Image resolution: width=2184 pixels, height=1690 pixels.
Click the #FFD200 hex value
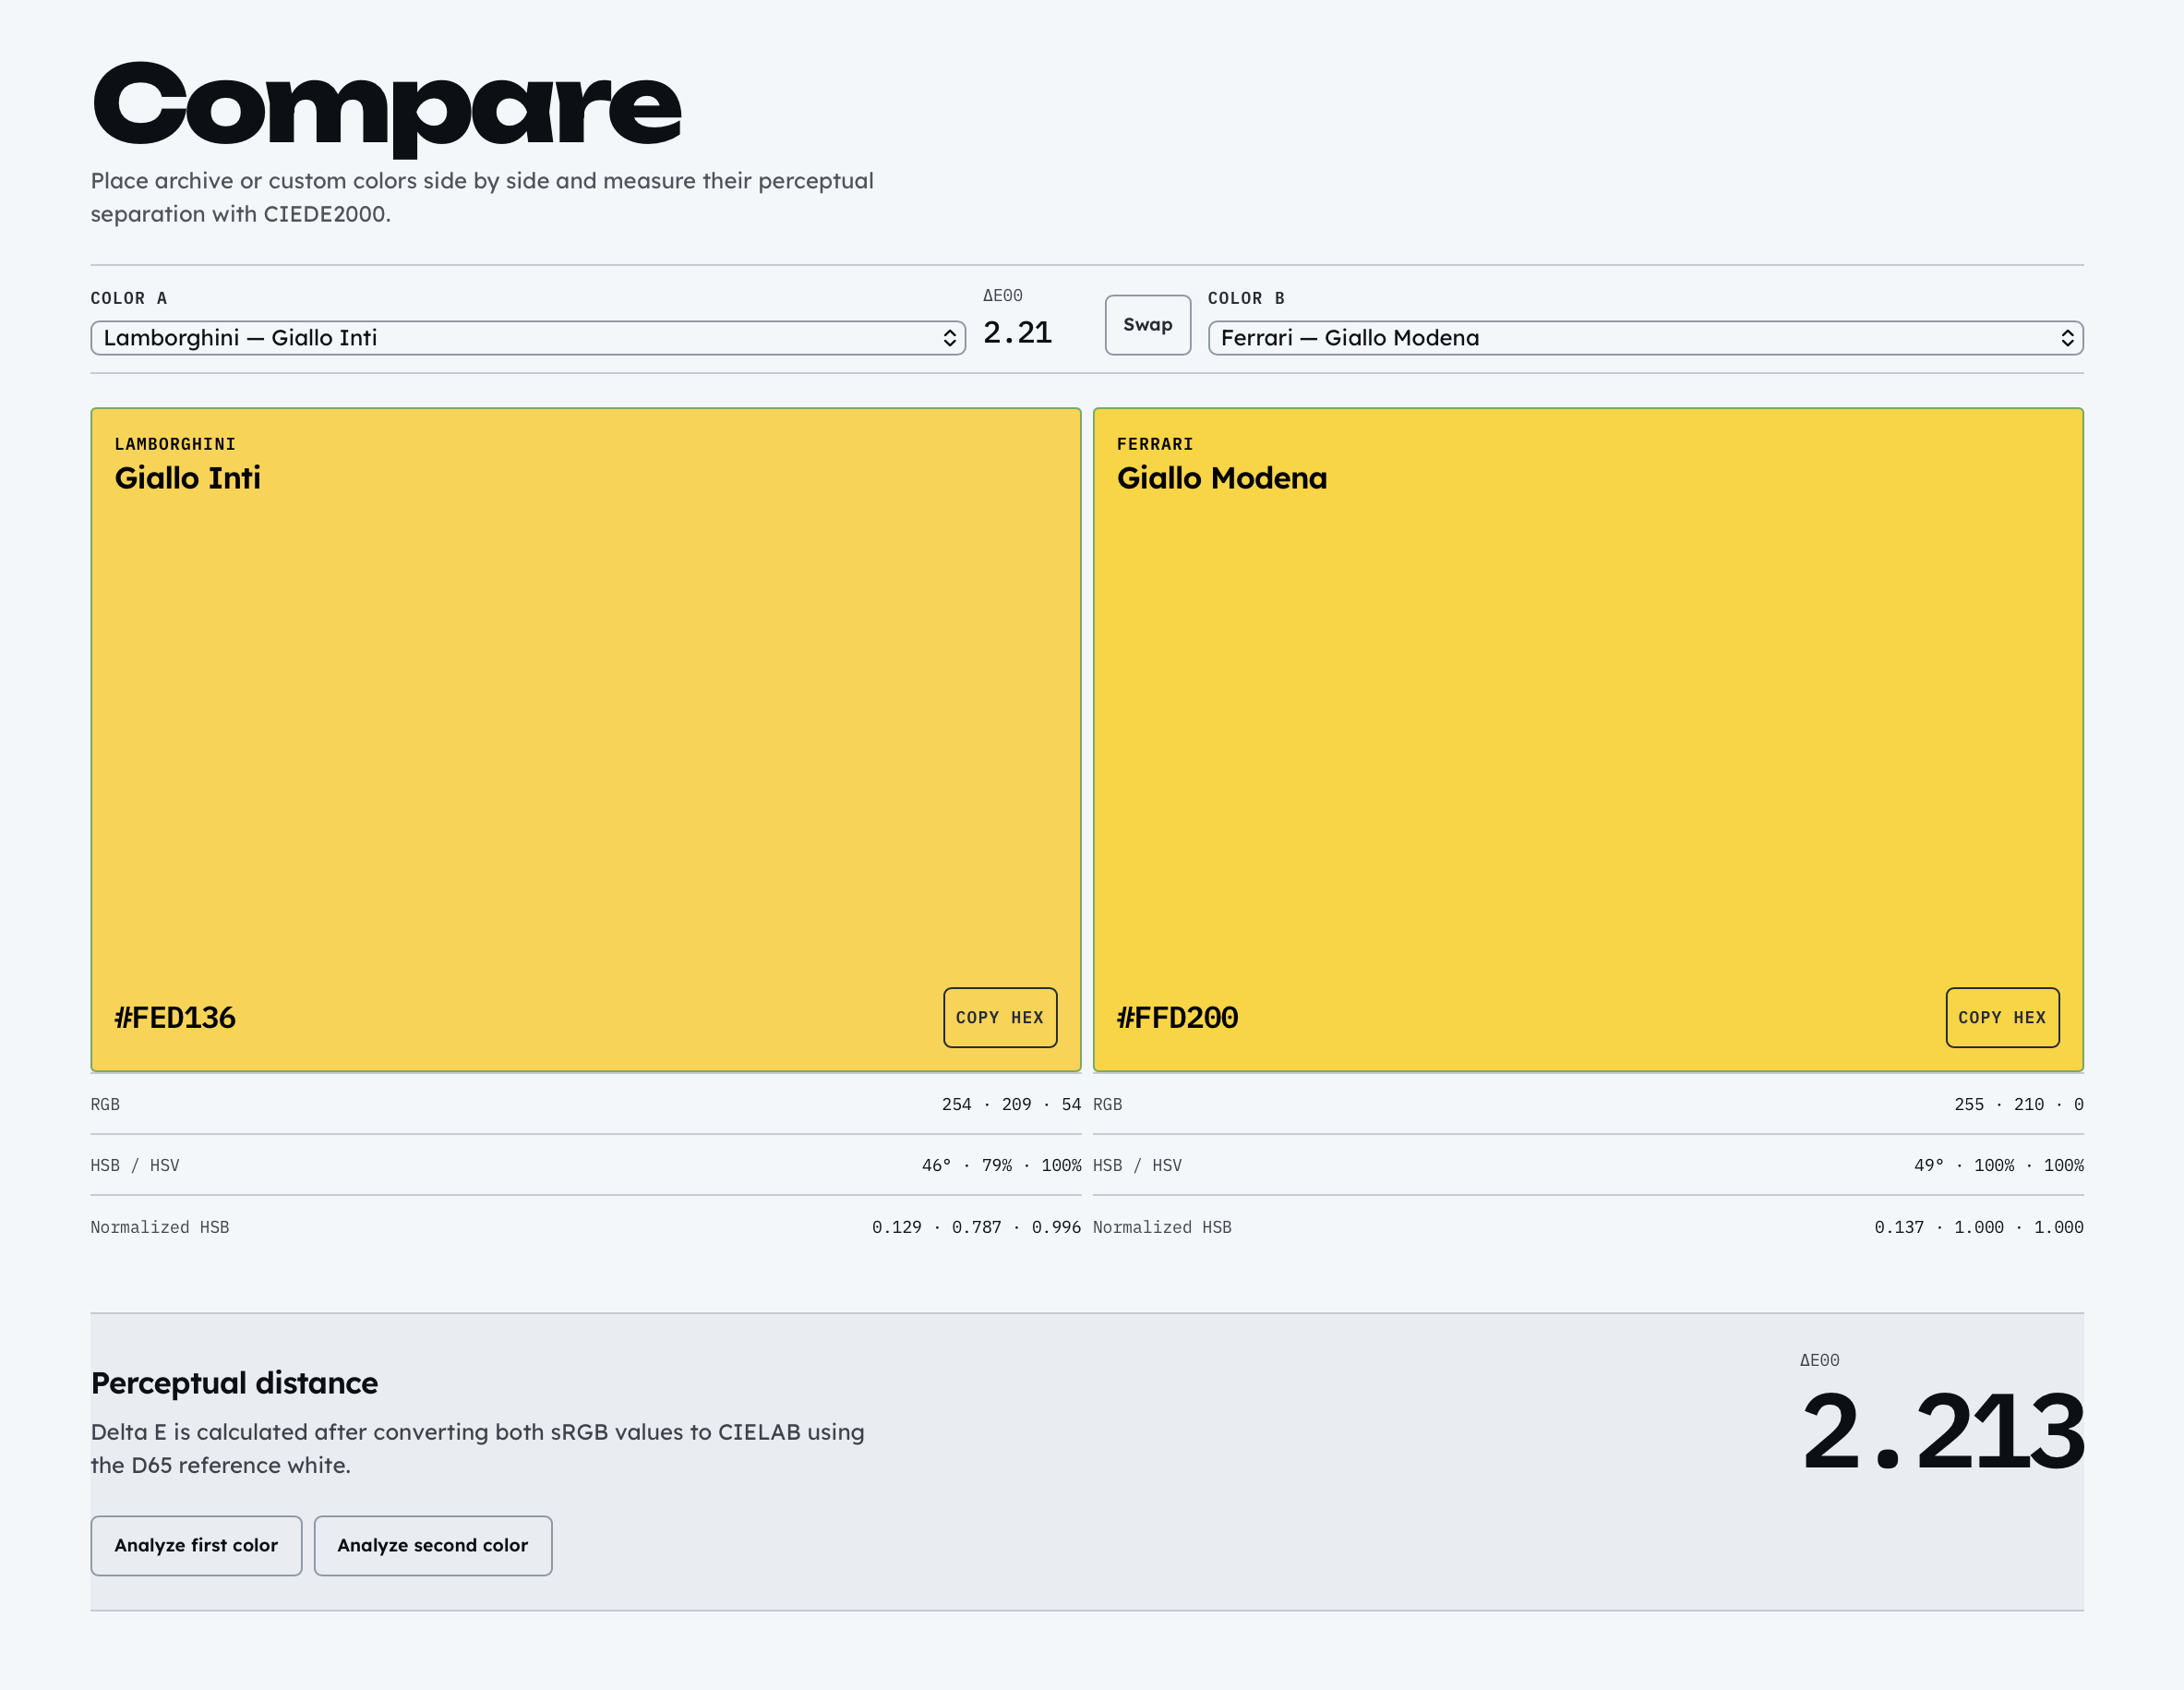(x=1178, y=1018)
